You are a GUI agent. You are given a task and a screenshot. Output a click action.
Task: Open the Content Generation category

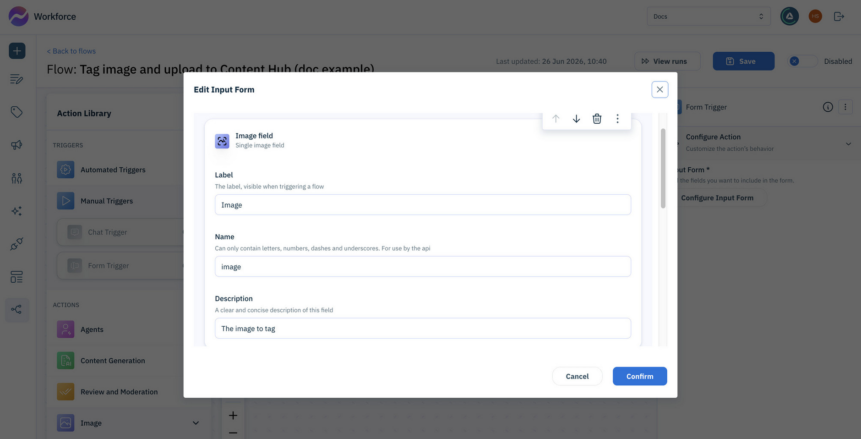point(113,361)
